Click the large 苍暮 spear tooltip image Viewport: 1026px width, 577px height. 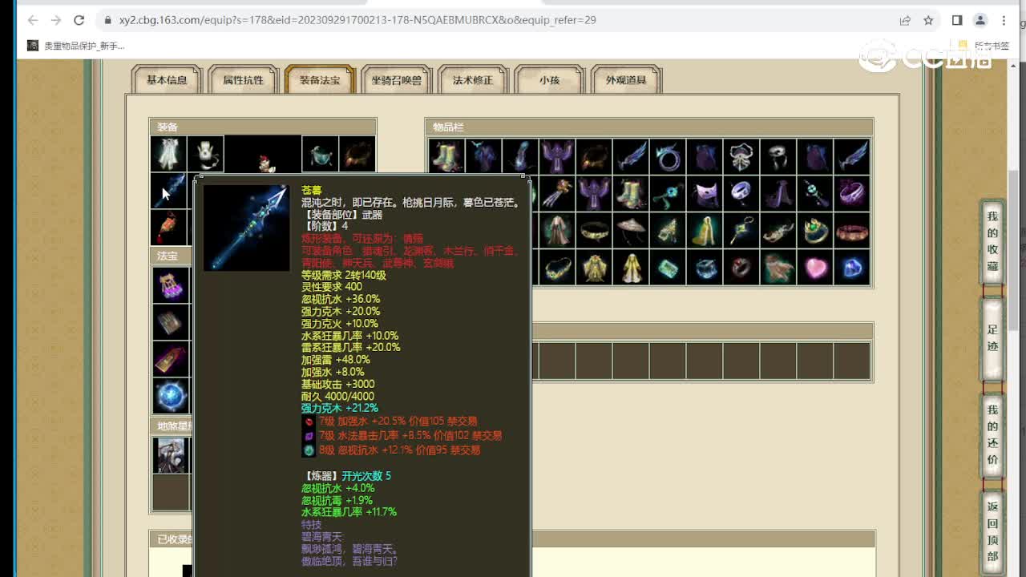247,228
